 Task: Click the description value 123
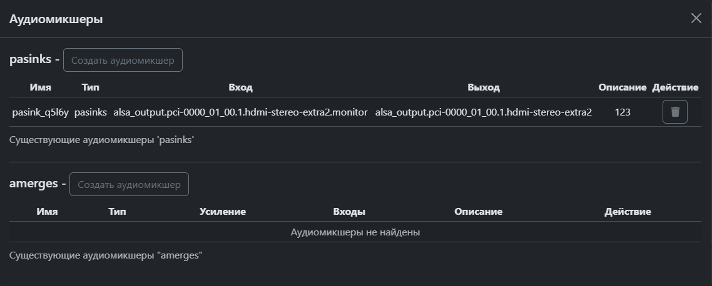click(623, 112)
